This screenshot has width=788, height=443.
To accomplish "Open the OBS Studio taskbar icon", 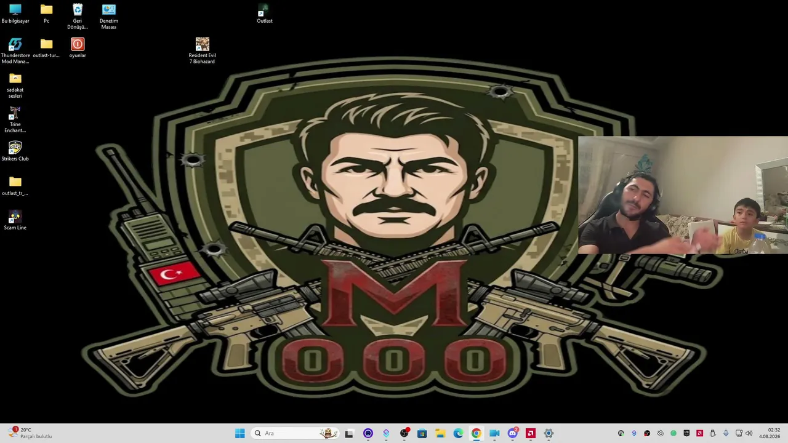I will (404, 433).
